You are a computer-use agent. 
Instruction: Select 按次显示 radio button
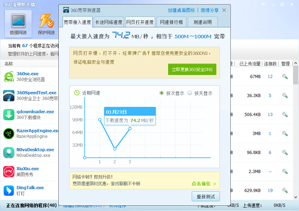coord(161,93)
